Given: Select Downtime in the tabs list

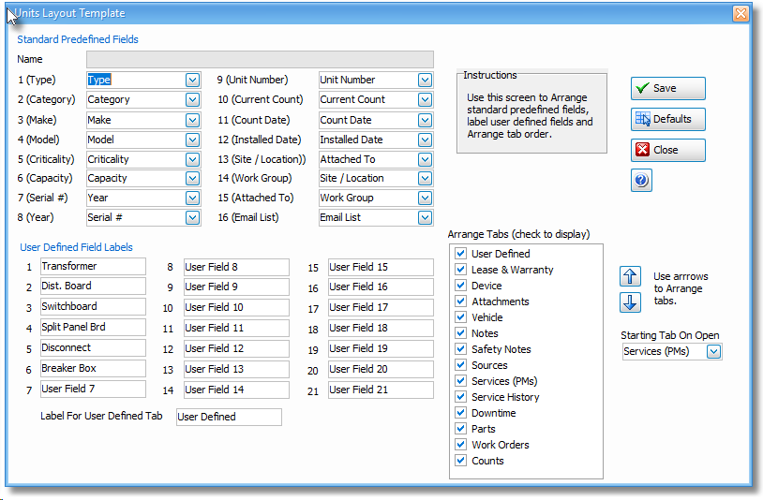Looking at the screenshot, I should tap(493, 413).
